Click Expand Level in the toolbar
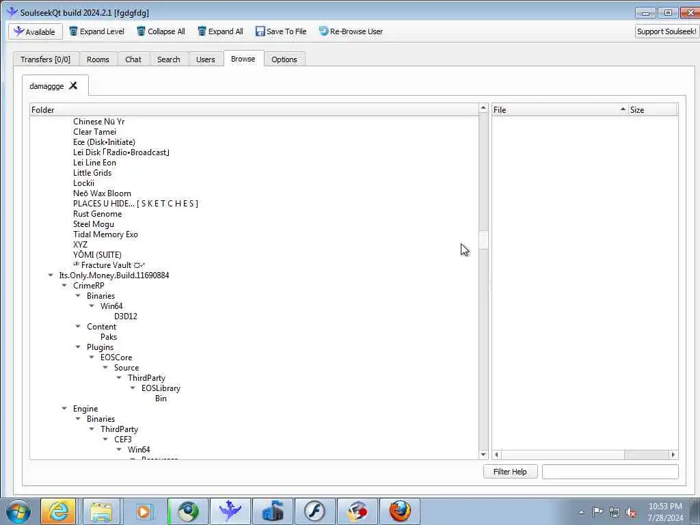The width and height of the screenshot is (700, 525). (x=96, y=31)
